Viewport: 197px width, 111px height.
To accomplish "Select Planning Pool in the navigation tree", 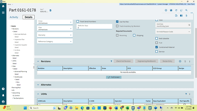I will [x=16, y=88].
